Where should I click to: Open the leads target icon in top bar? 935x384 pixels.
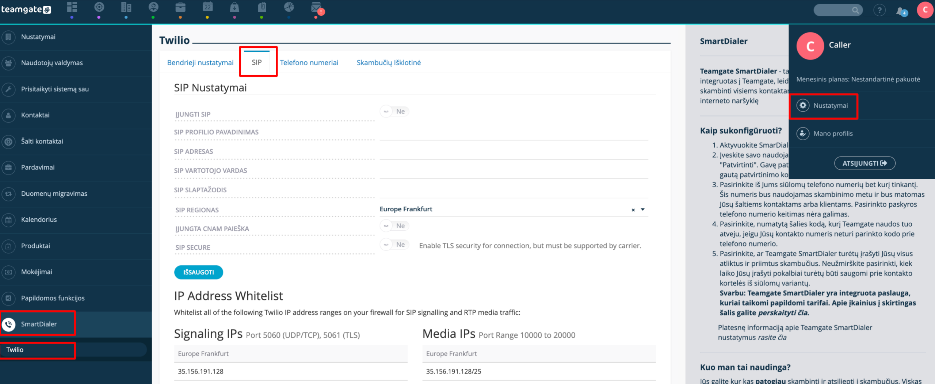point(99,7)
